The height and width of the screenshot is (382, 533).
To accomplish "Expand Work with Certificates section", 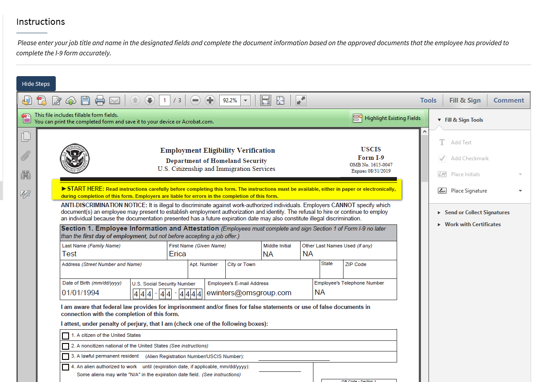I will (x=439, y=224).
